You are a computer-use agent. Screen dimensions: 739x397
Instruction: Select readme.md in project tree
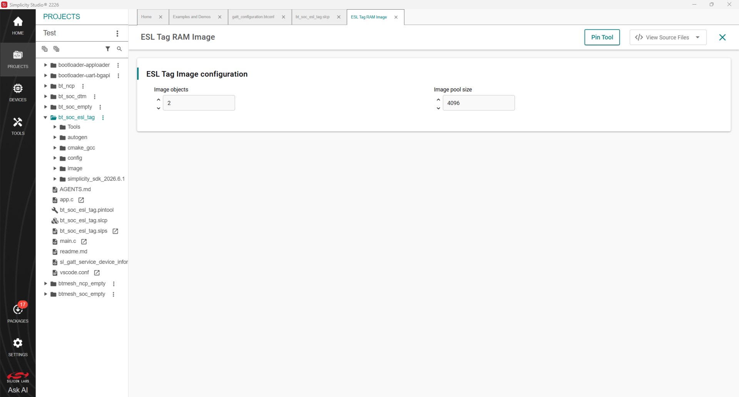74,252
